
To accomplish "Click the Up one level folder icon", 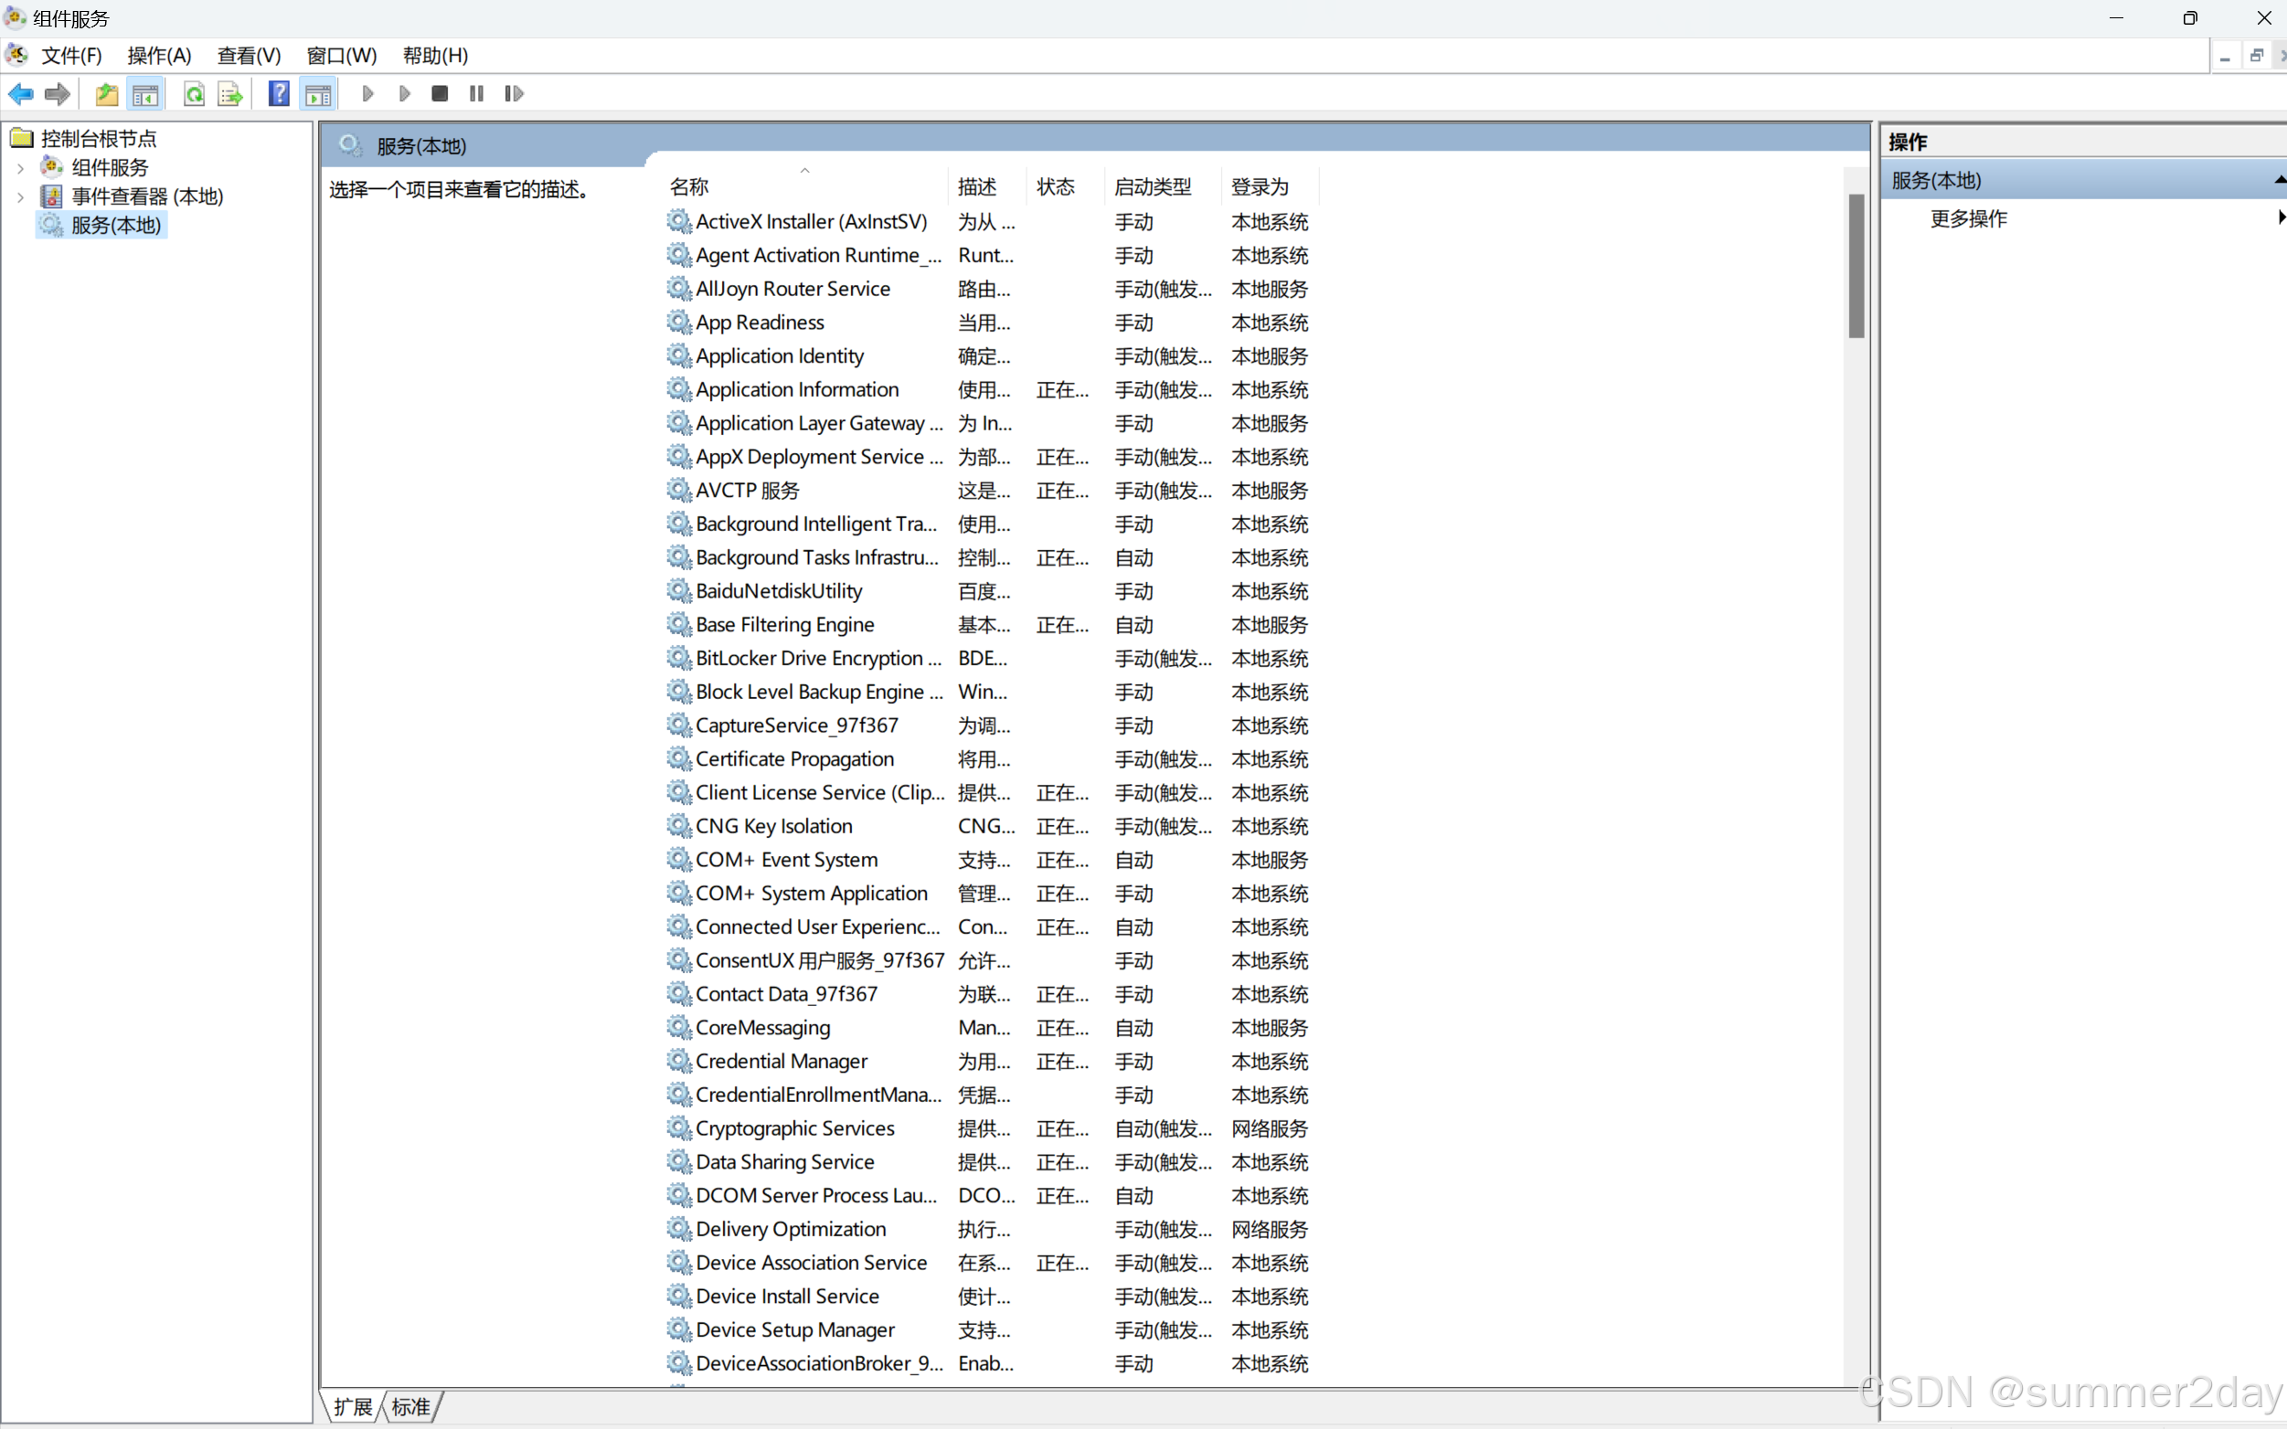I will point(107,93).
